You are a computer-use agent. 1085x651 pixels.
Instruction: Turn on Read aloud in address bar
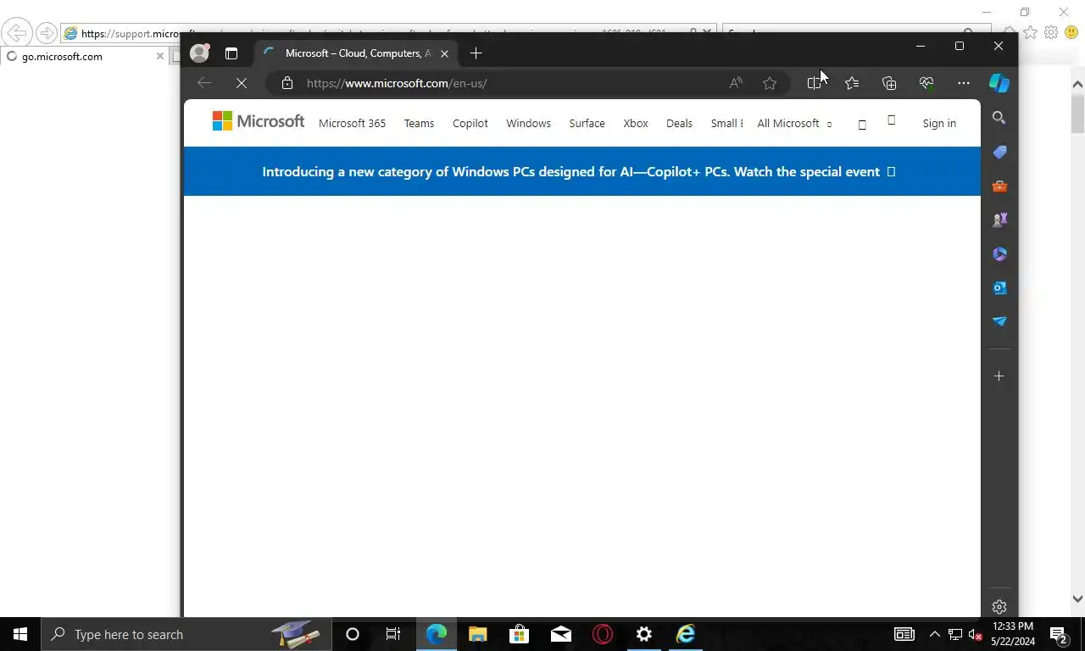point(736,83)
